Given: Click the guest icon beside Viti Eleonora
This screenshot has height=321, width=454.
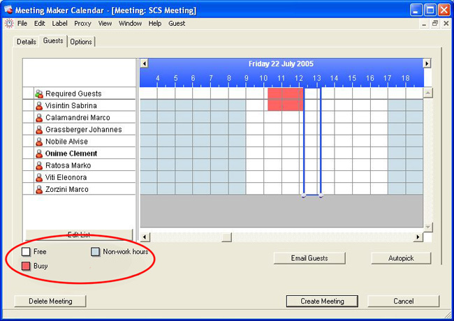Looking at the screenshot, I should 39,178.
